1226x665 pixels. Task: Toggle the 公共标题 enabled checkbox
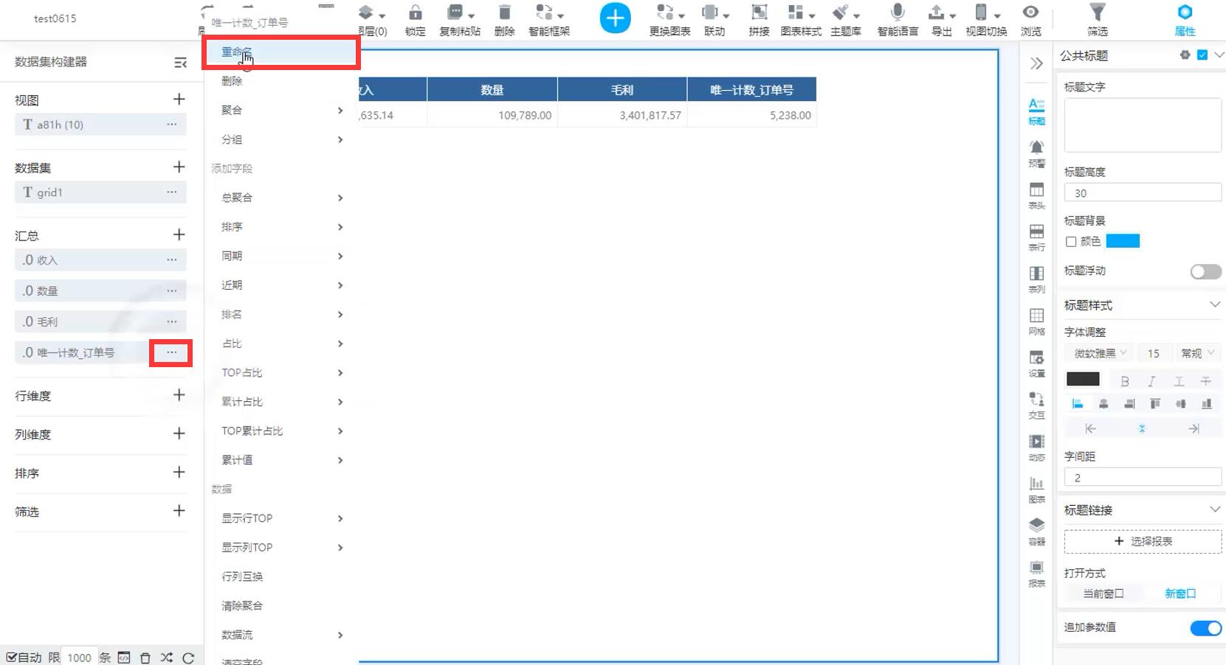[1202, 55]
